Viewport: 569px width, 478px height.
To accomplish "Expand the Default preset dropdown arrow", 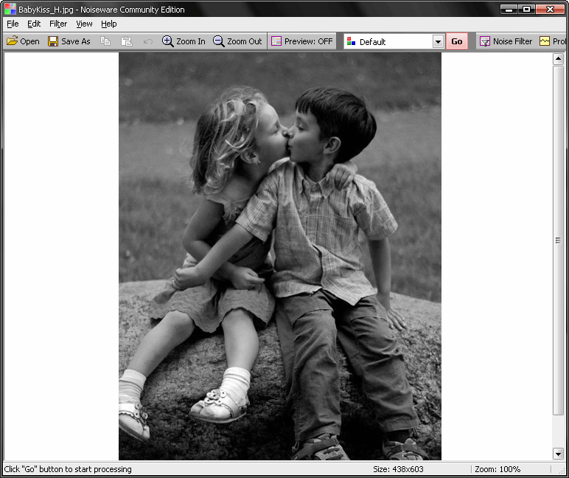I will pos(438,42).
